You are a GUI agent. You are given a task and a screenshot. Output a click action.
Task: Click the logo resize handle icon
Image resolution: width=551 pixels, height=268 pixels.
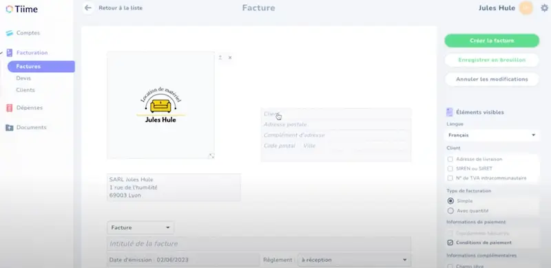pyautogui.click(x=211, y=156)
